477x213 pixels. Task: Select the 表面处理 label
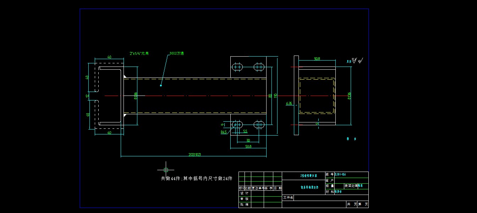[x=351, y=185]
